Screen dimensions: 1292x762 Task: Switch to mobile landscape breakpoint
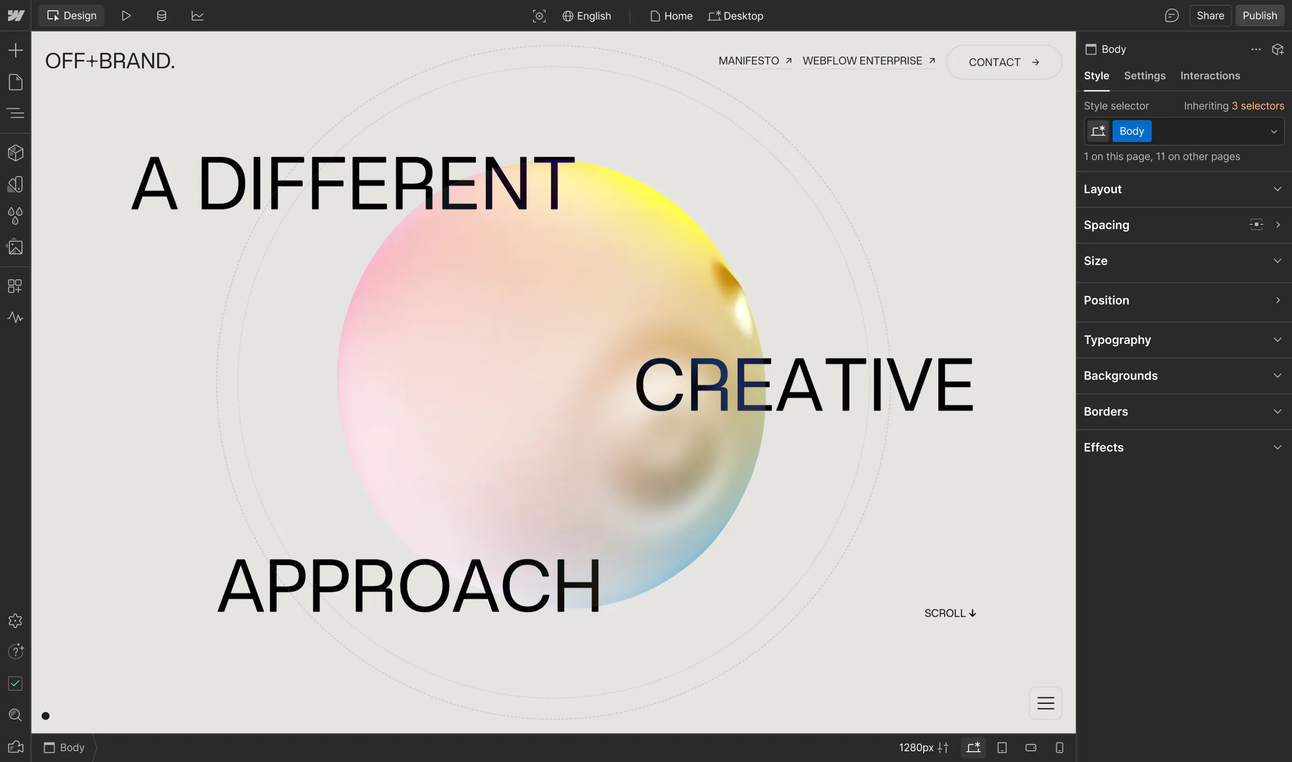pyautogui.click(x=1030, y=747)
